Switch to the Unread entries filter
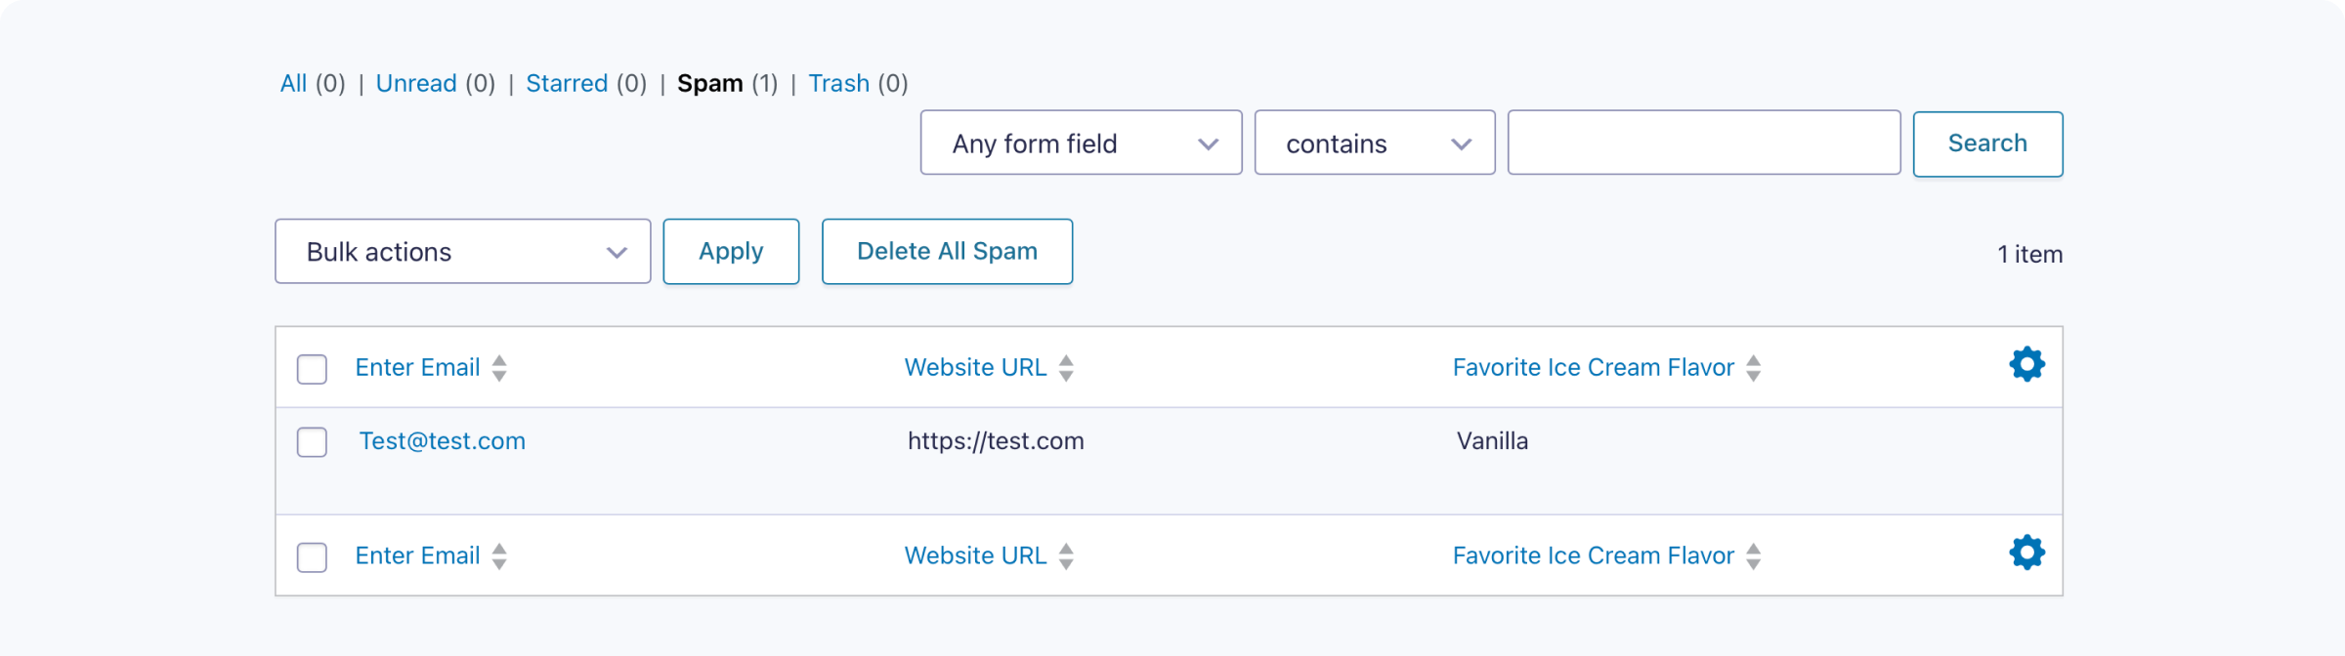 coord(416,84)
